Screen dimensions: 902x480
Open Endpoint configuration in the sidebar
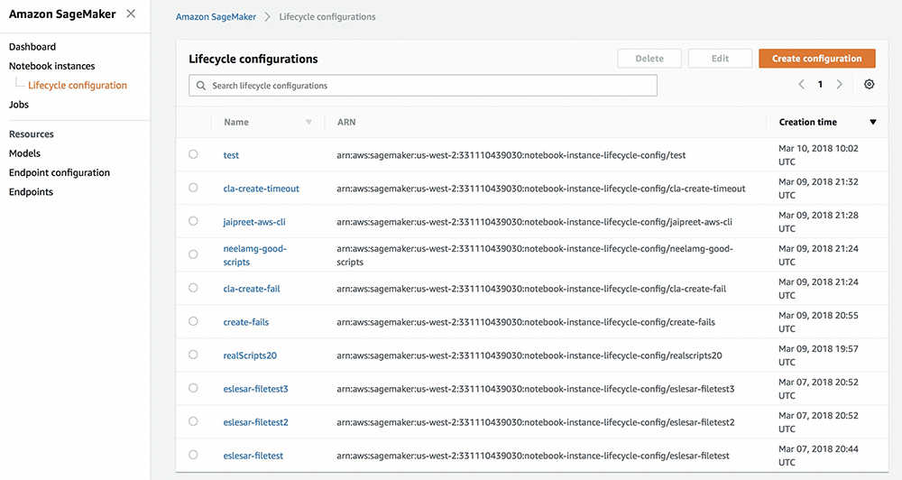click(x=60, y=172)
